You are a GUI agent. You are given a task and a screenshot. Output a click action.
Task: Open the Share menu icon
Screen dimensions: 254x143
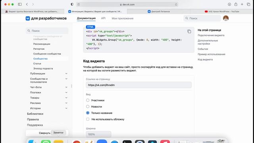[236, 4]
